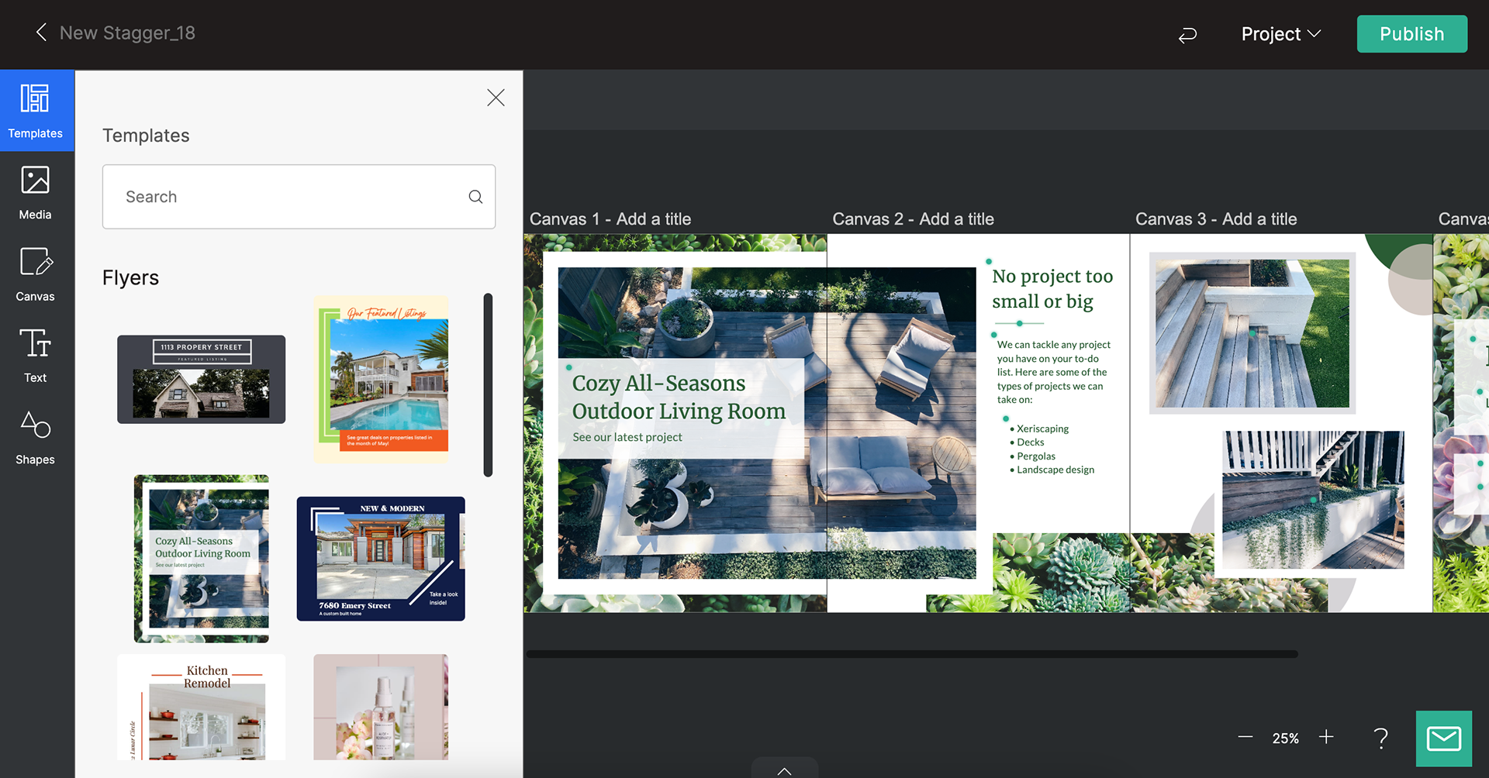The height and width of the screenshot is (778, 1489).
Task: Click the Publish button
Action: pos(1411,34)
